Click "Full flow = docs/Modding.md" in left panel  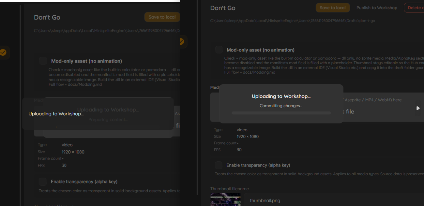(x=75, y=84)
